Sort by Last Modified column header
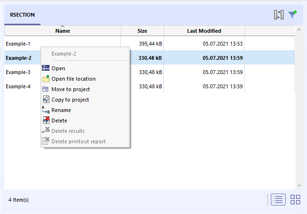307x214 pixels. tap(204, 31)
